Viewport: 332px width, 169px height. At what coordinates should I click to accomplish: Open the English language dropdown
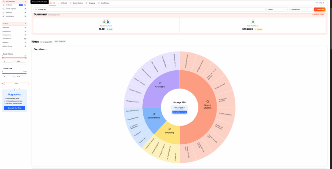tap(278, 9)
